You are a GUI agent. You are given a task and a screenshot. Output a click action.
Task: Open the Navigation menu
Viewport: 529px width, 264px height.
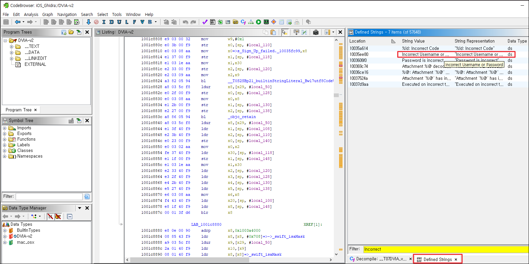pyautogui.click(x=67, y=15)
